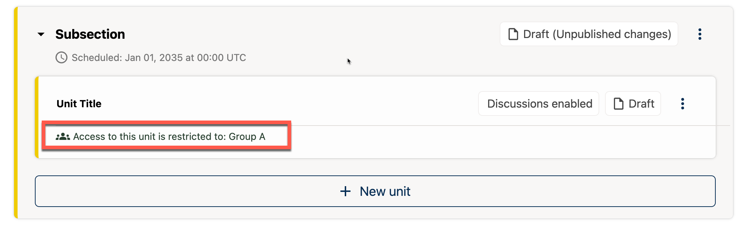Click the plus icon in the New unit button

point(345,191)
